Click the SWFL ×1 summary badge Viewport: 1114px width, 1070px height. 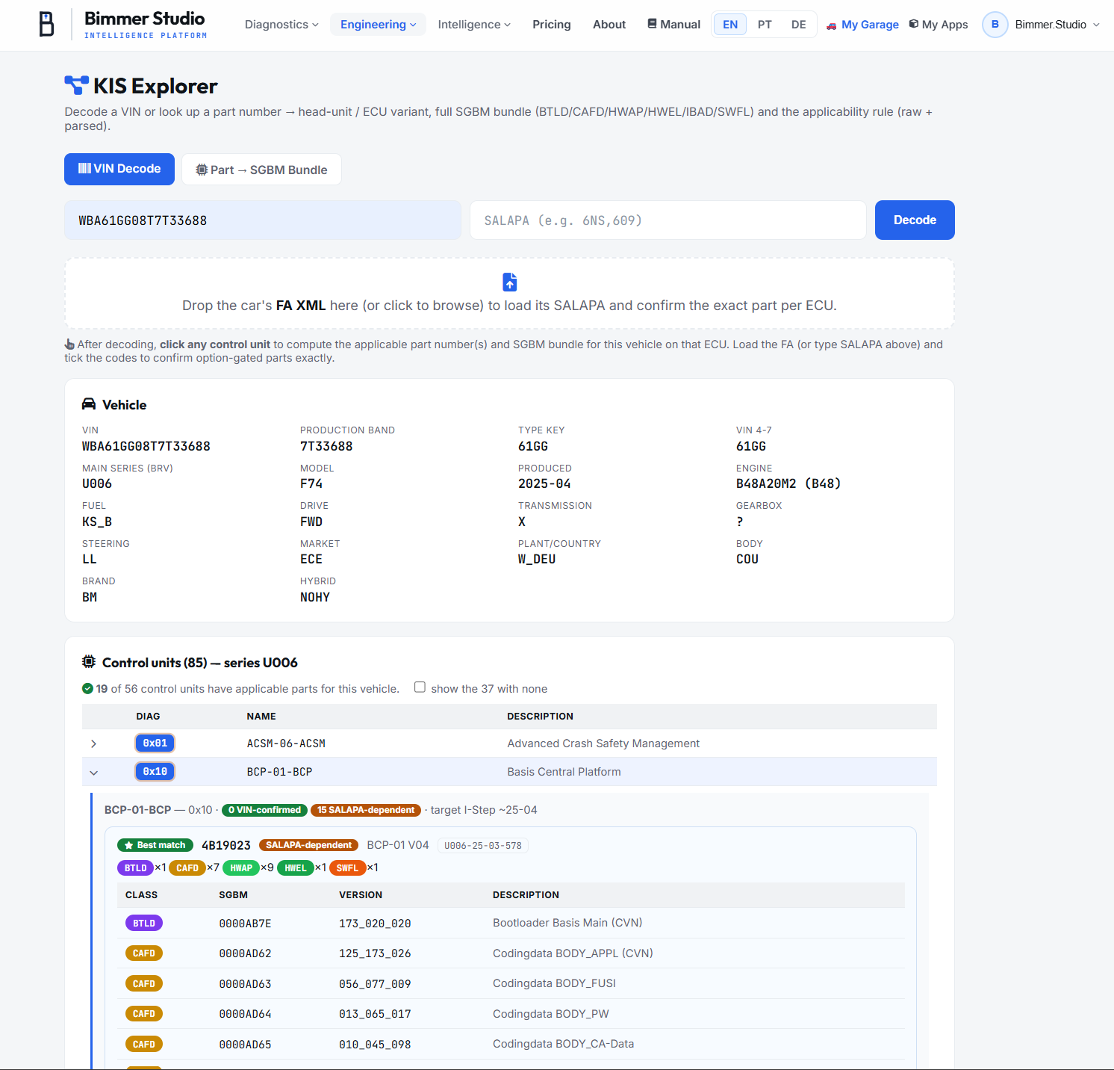[347, 868]
